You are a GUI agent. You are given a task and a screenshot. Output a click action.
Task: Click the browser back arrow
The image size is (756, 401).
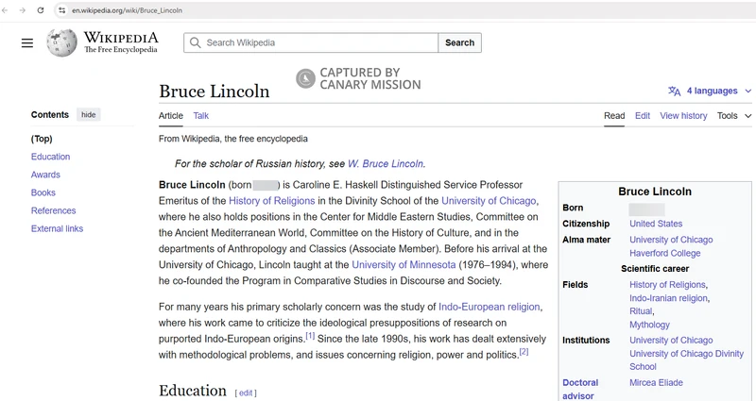[x=6, y=10]
